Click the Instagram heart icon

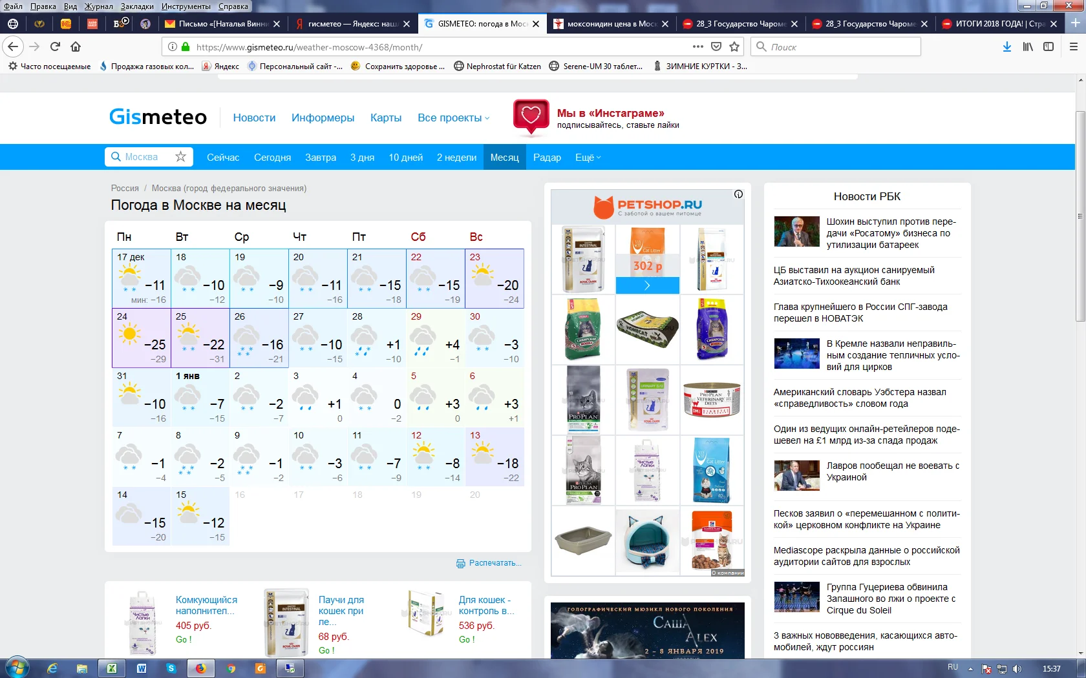[531, 118]
